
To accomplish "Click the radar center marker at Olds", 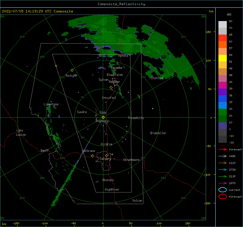I will pos(103,117).
